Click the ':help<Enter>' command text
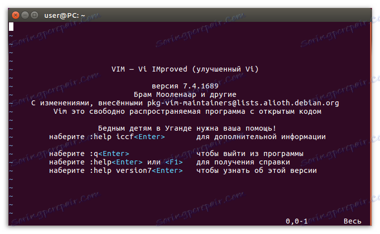Image resolution: width=380 pixels, height=234 pixels. pyautogui.click(x=116, y=162)
